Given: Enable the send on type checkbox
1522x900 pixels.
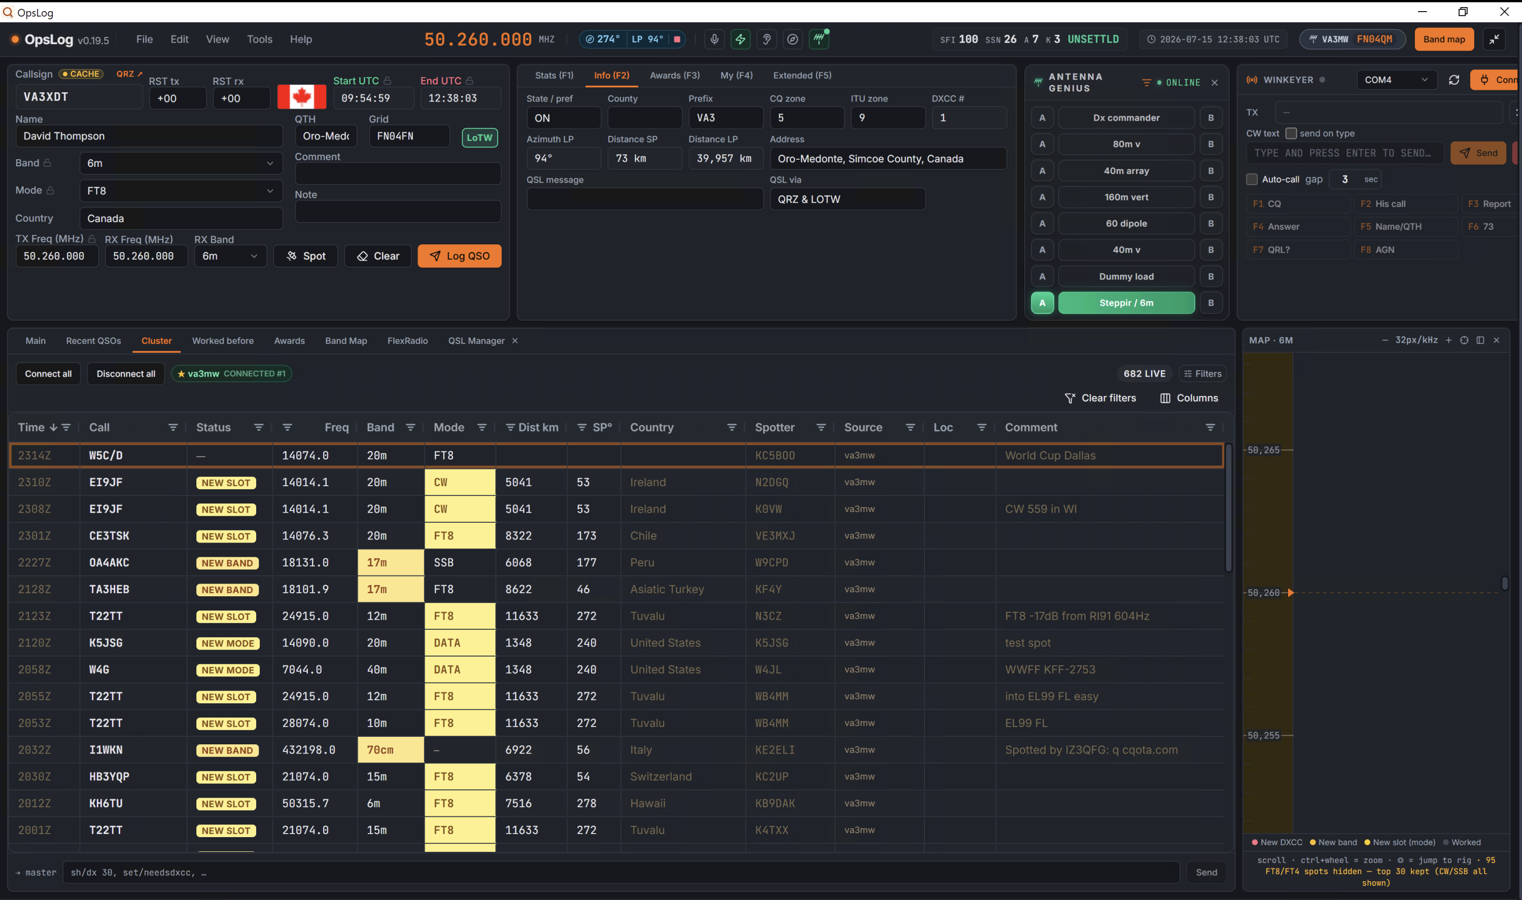Looking at the screenshot, I should [1292, 133].
